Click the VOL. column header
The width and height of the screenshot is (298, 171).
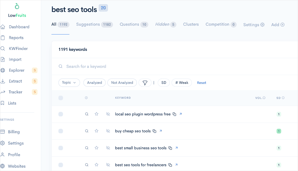pos(260,98)
